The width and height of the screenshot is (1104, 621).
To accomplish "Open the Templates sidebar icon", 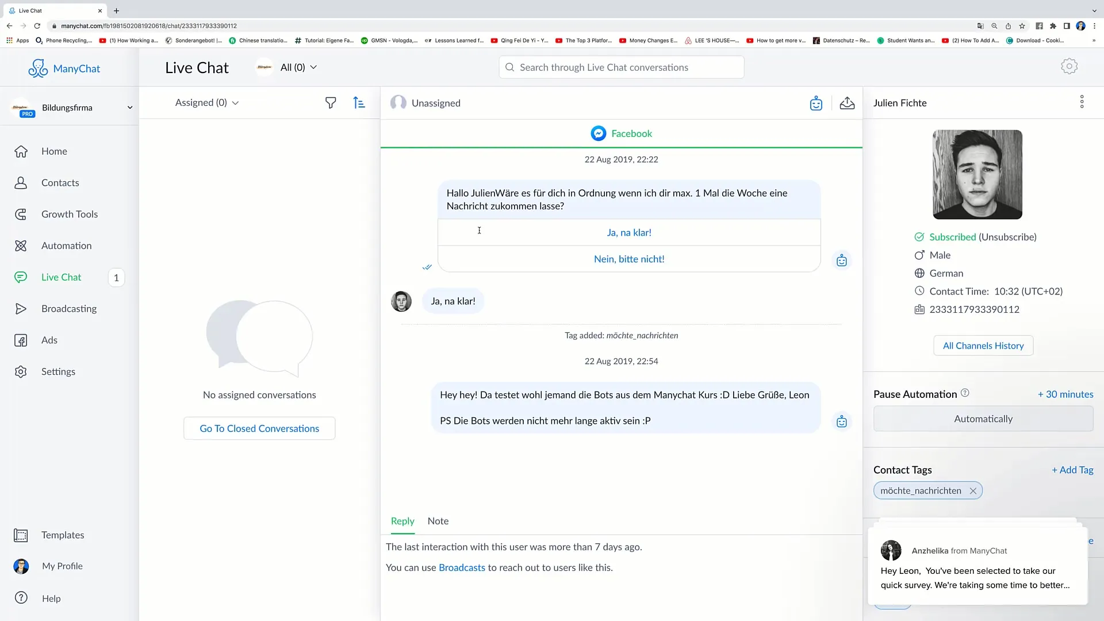I will coord(21,535).
